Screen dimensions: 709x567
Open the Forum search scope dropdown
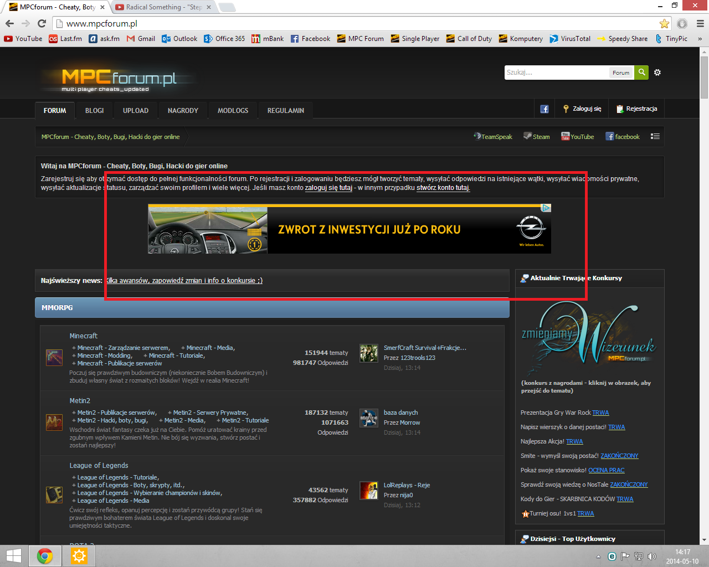click(621, 73)
